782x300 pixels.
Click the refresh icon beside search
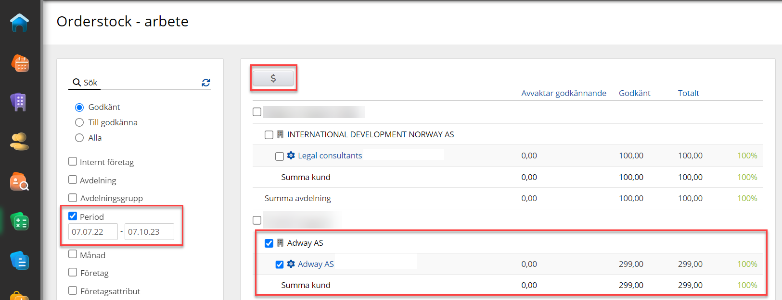206,83
